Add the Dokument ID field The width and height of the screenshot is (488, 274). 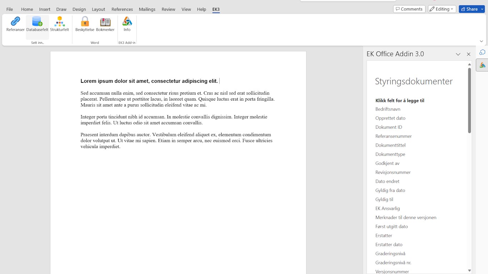[389, 127]
